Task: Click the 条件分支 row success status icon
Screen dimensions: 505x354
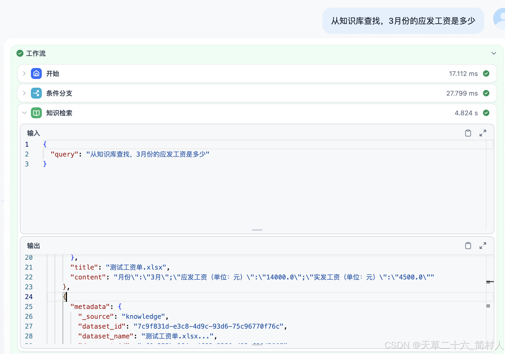Action: pos(486,93)
